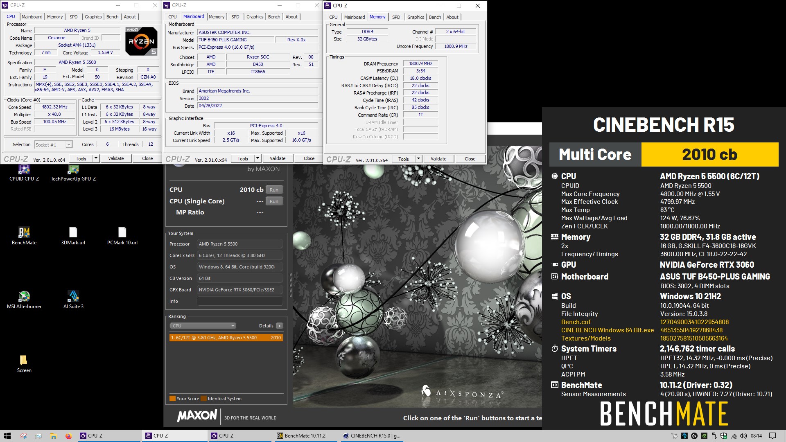Select the SPD tab in first CPU-Z window
The width and height of the screenshot is (786, 442).
(74, 17)
